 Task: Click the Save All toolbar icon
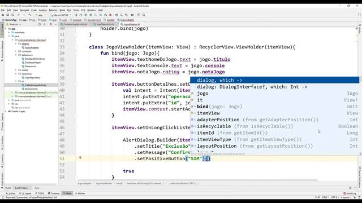[7, 15]
